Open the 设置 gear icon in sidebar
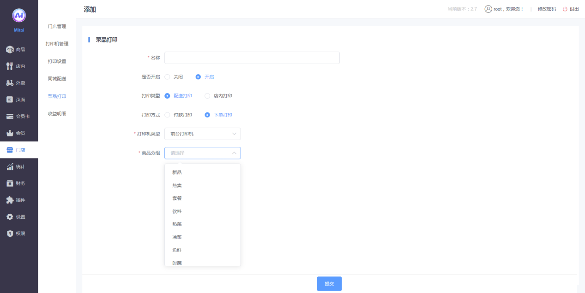The height and width of the screenshot is (293, 585). coord(10,217)
